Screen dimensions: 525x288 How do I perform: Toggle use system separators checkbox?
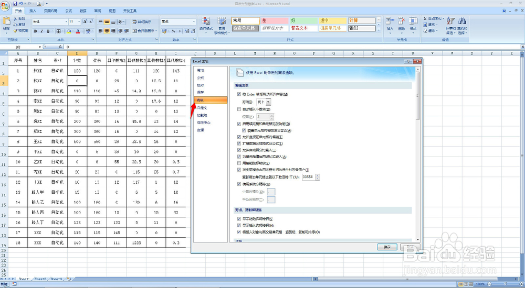click(x=239, y=184)
